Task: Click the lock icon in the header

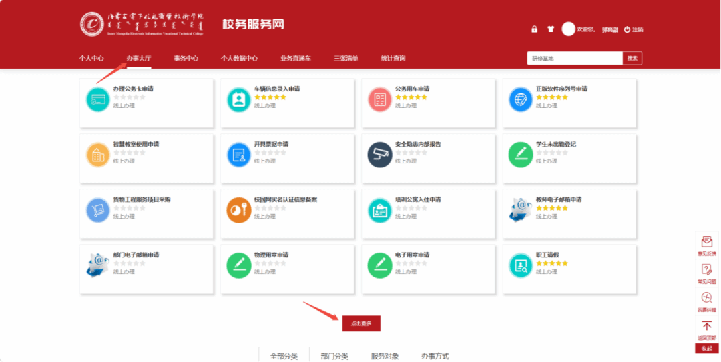Action: coord(534,29)
